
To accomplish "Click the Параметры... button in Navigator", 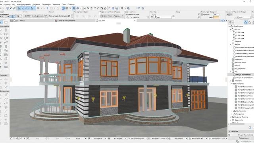I will tap(244, 138).
